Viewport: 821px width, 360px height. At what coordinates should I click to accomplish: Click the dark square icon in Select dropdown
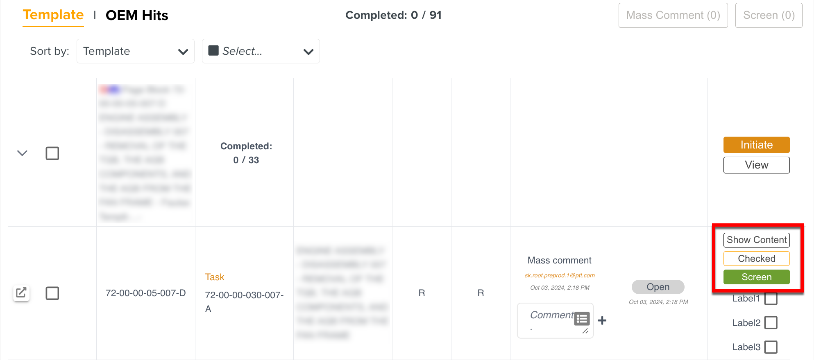point(213,50)
